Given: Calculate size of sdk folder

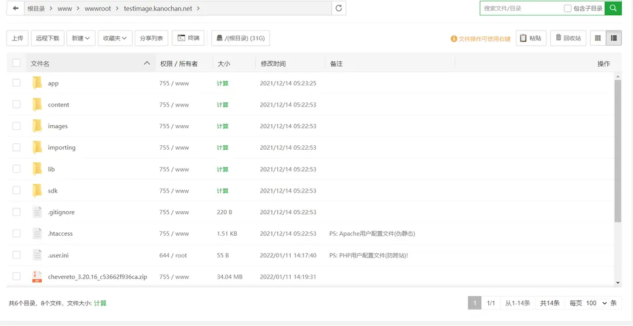Looking at the screenshot, I should [x=223, y=191].
